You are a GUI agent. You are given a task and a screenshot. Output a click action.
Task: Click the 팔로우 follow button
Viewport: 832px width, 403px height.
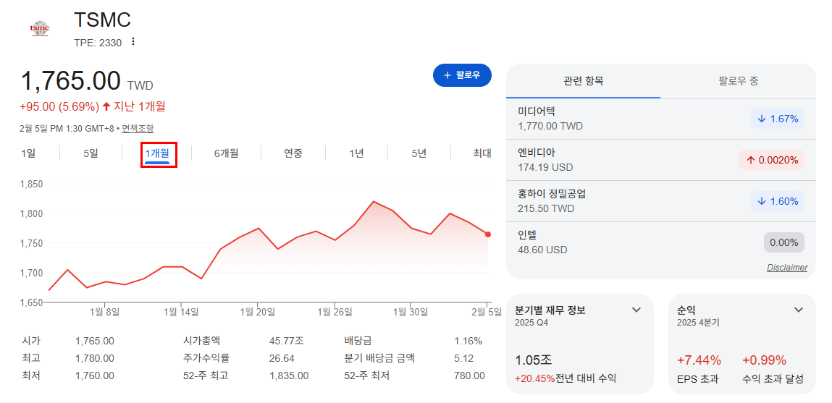coord(462,75)
